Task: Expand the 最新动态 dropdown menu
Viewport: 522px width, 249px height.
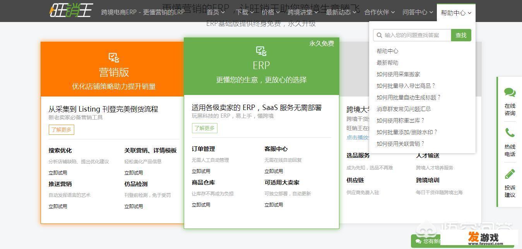Action: click(x=341, y=12)
